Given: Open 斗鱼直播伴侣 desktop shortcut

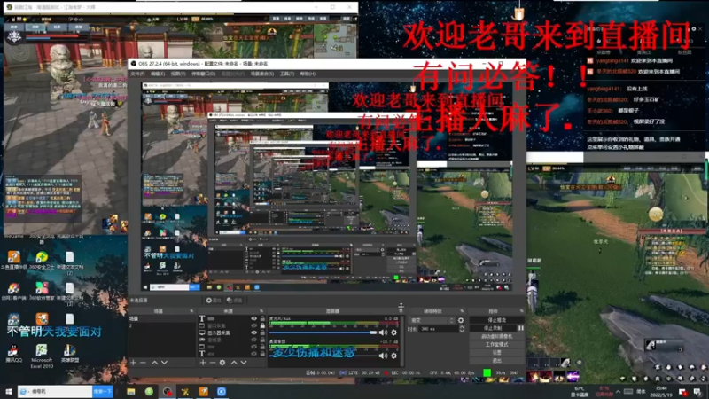Looking at the screenshot, I should [13, 261].
